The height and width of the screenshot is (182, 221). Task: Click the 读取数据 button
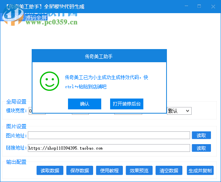tap(50, 170)
